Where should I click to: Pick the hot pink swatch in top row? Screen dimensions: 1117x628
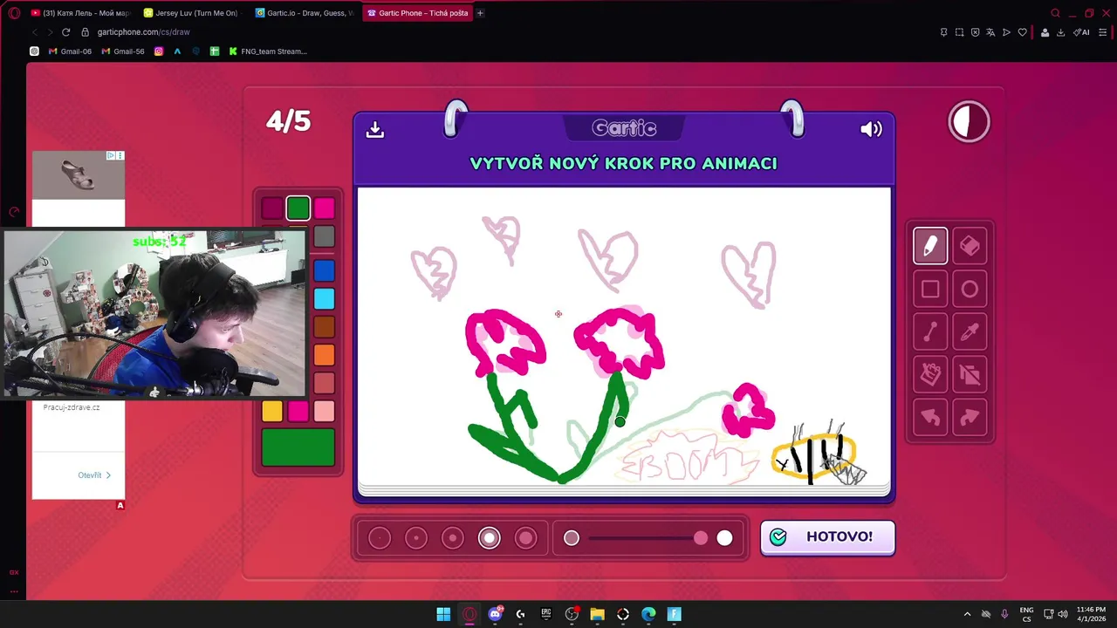[325, 208]
